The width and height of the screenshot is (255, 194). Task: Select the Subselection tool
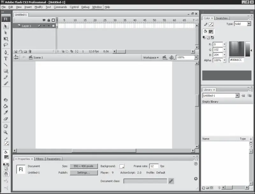tap(6, 32)
